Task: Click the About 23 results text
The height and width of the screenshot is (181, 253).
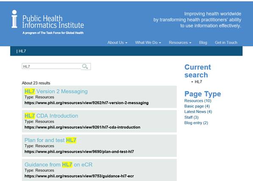Action: (36, 83)
